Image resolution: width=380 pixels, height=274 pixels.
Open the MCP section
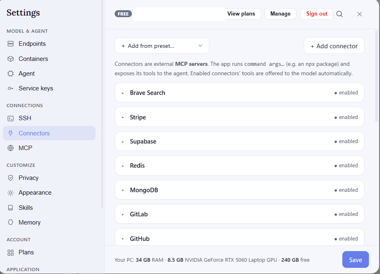point(49,148)
